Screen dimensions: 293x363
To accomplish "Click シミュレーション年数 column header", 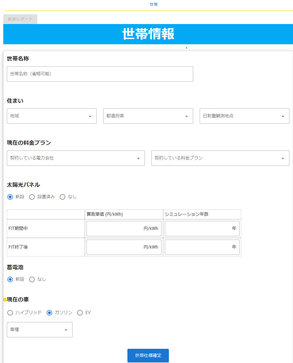I will pos(187,214).
